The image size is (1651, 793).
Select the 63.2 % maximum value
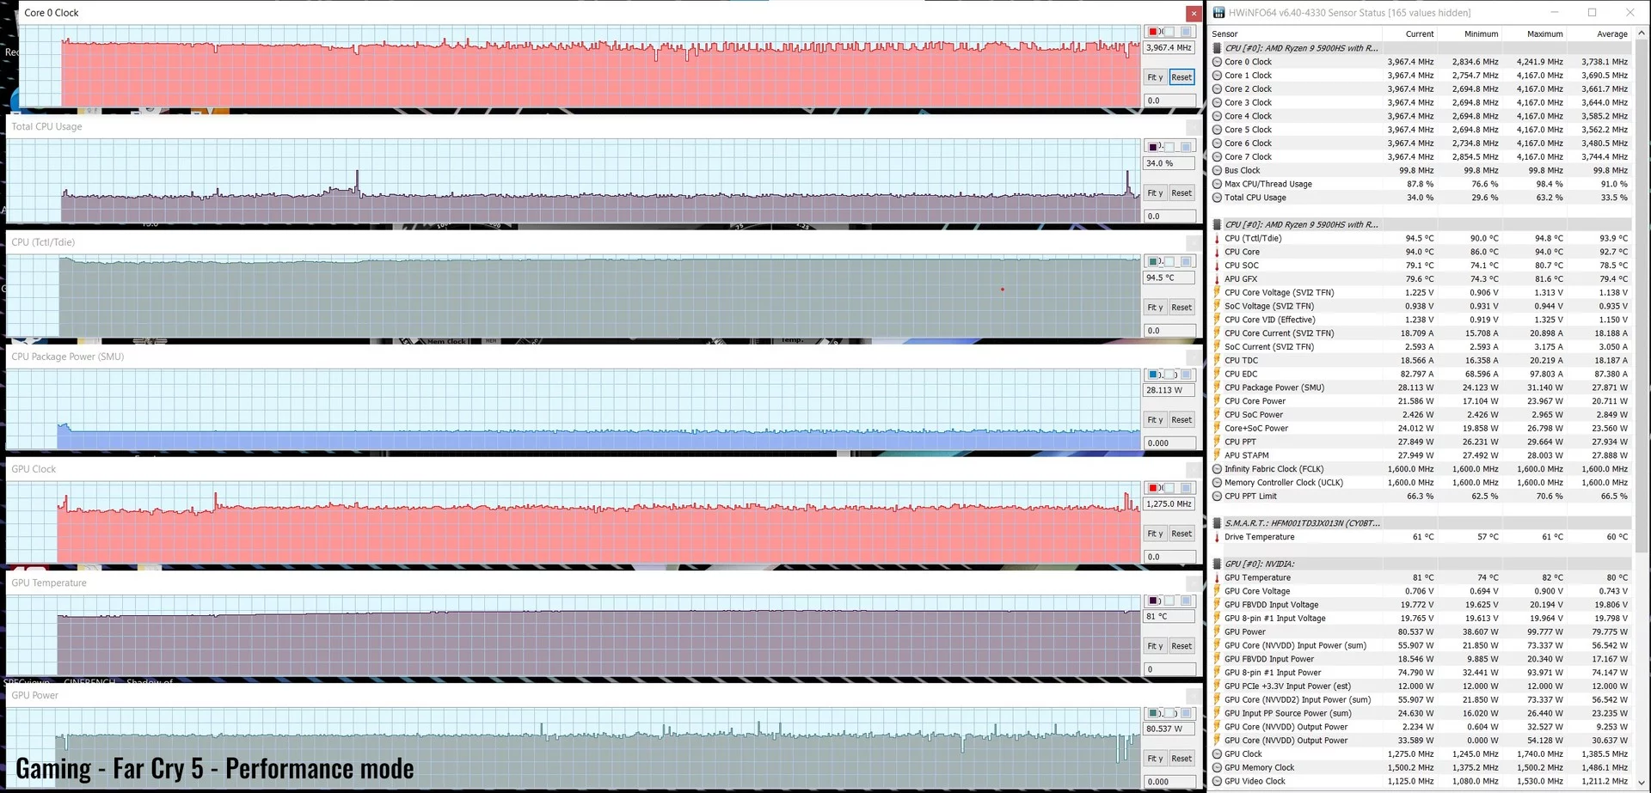tap(1549, 198)
